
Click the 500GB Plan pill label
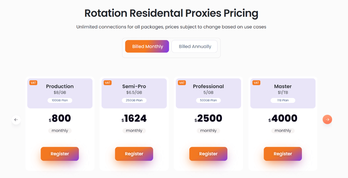(x=208, y=100)
